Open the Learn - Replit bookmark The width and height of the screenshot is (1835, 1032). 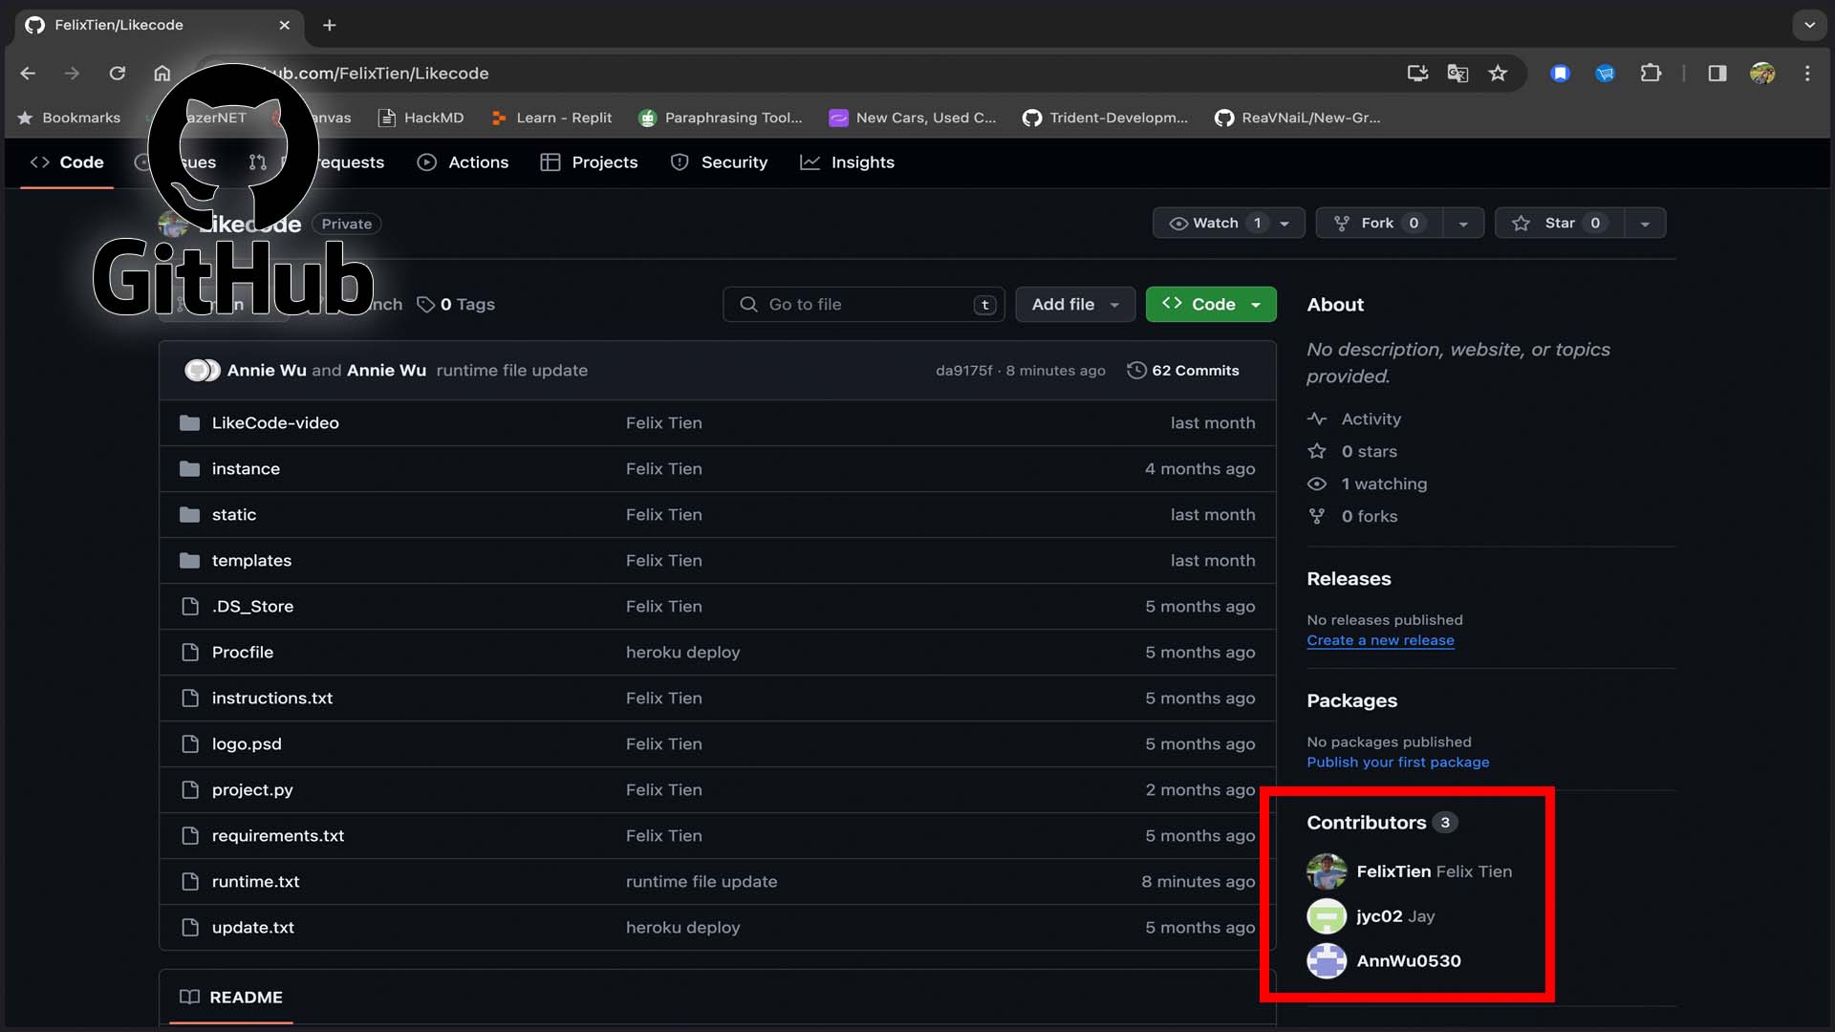pos(550,118)
